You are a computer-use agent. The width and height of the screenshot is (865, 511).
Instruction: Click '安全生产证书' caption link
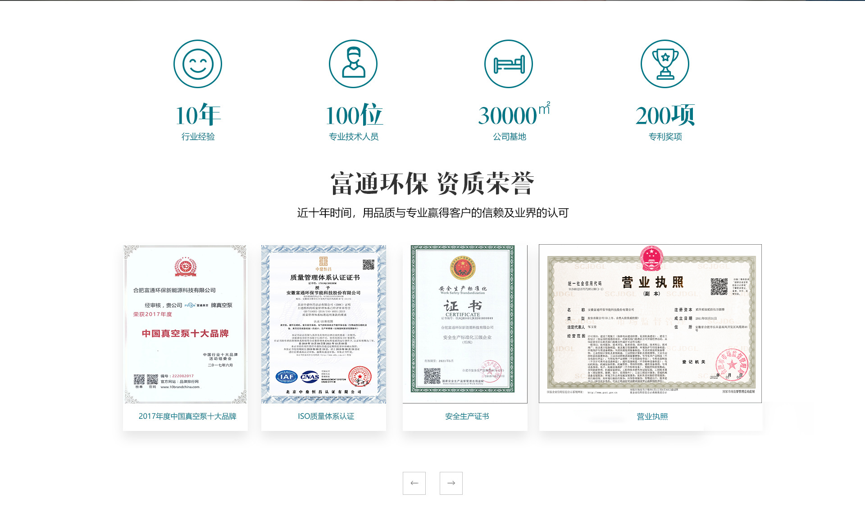467,417
